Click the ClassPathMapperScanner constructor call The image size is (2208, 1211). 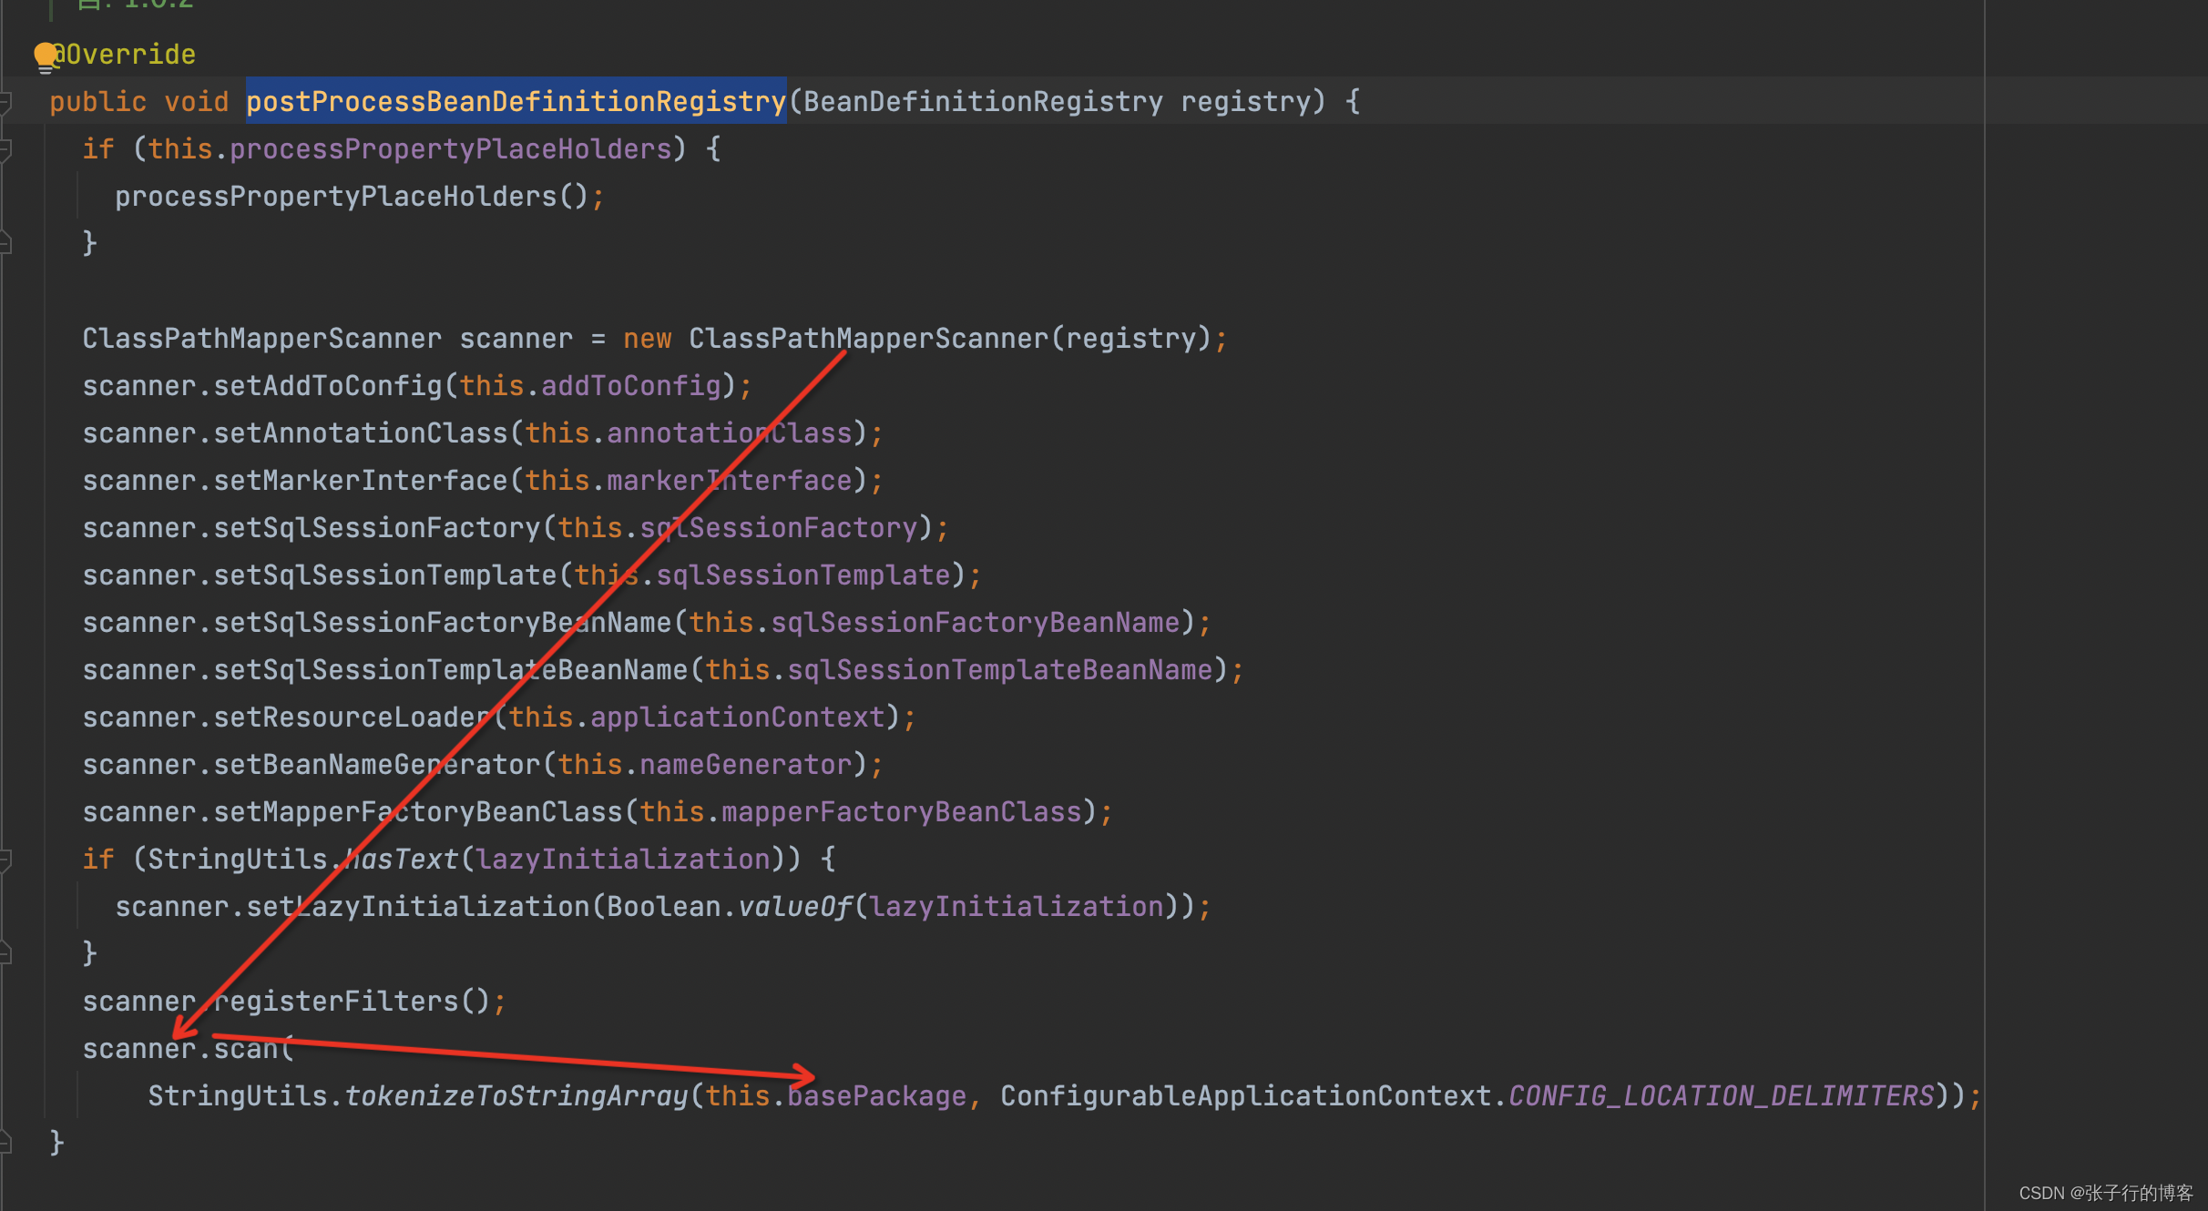tap(868, 339)
